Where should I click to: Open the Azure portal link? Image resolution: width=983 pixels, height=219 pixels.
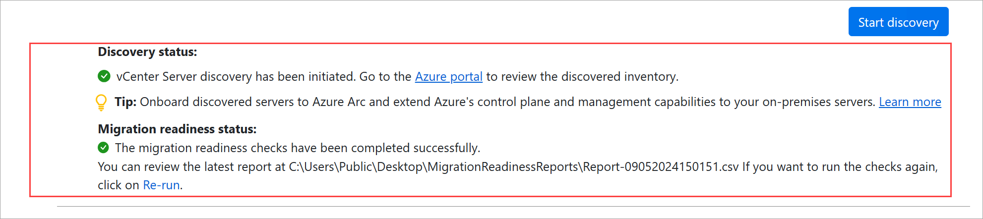pyautogui.click(x=448, y=77)
